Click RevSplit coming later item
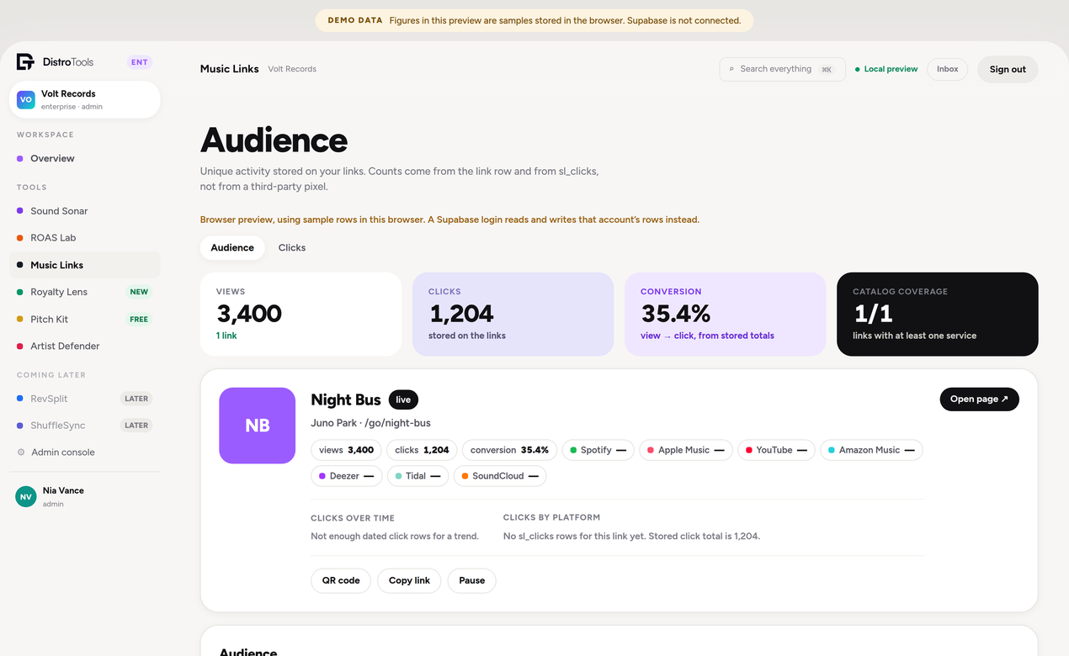1069x656 pixels. click(84, 399)
